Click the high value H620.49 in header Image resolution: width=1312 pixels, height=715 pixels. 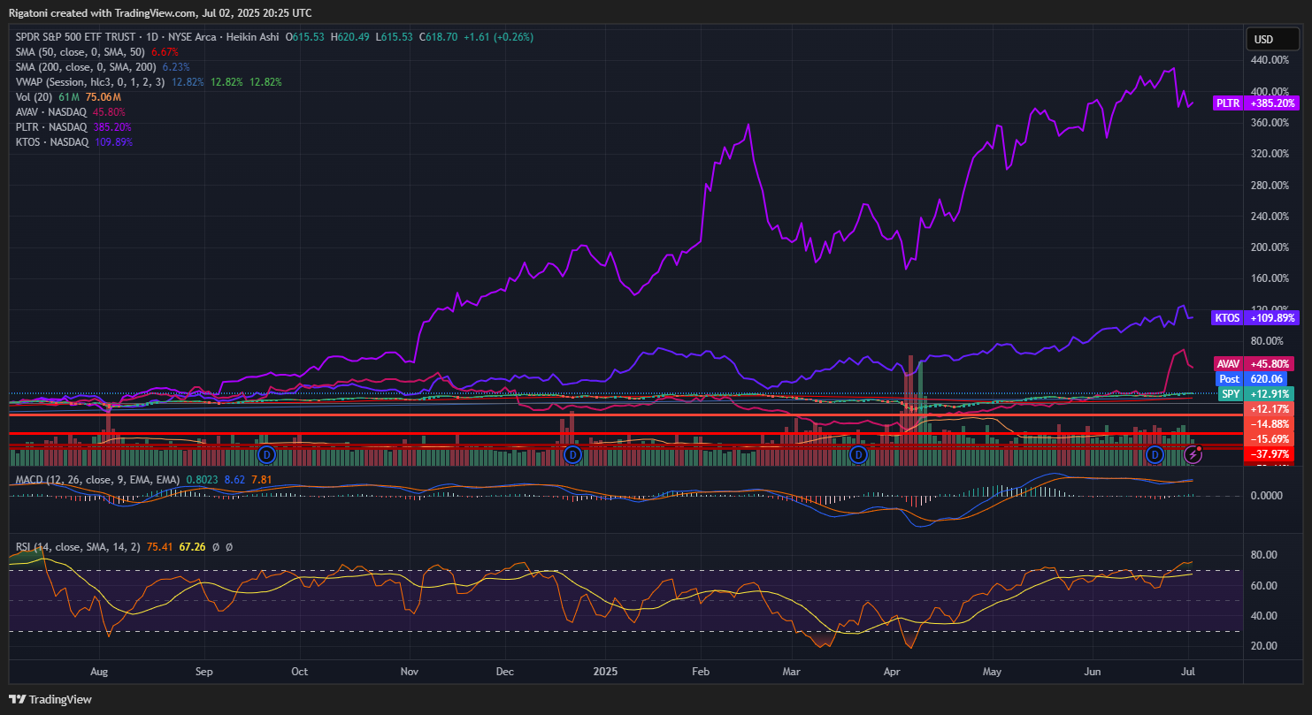click(352, 37)
